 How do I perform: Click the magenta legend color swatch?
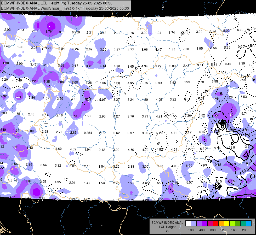pyautogui.click(x=210, y=224)
